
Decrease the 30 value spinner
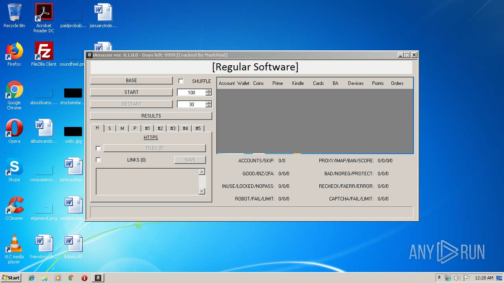tap(209, 106)
